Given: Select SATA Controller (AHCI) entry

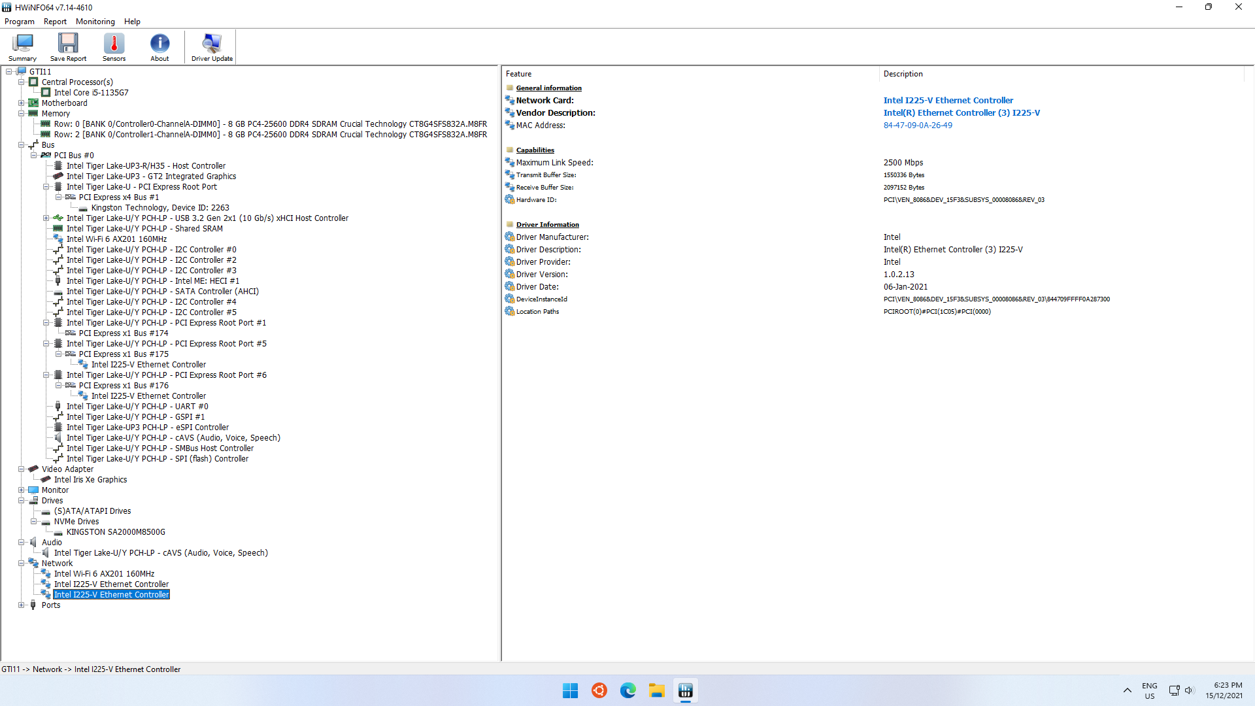Looking at the screenshot, I should (162, 292).
